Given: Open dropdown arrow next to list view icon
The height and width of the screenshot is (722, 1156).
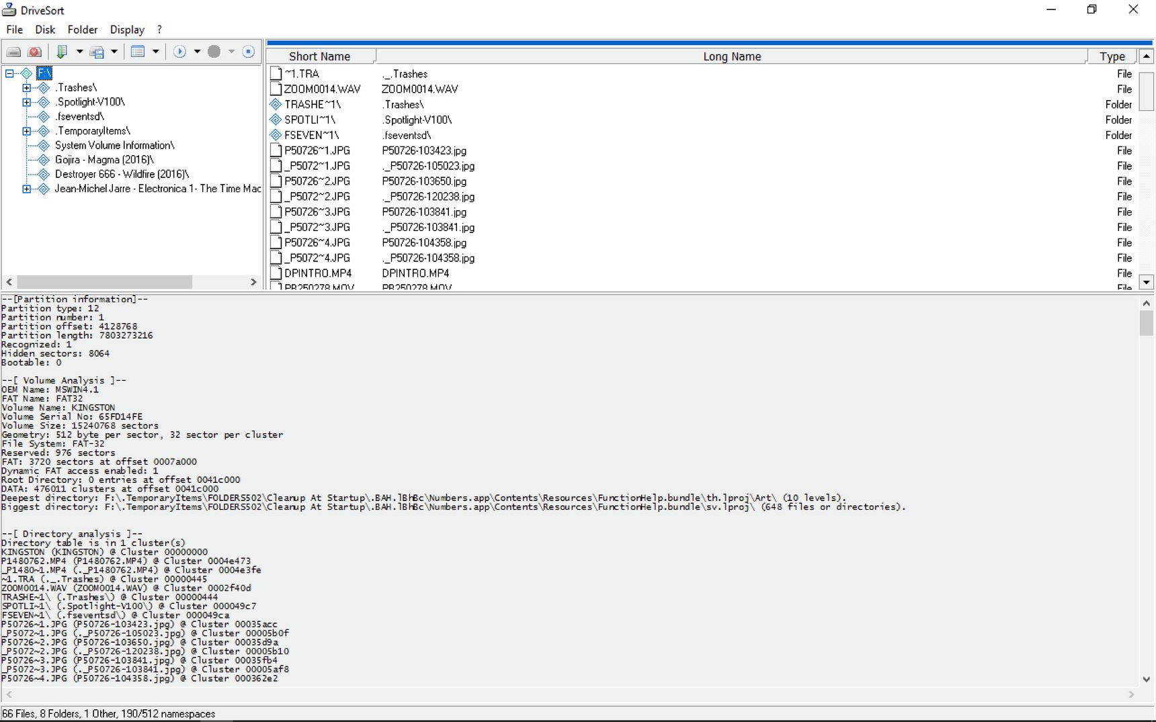Looking at the screenshot, I should point(155,52).
